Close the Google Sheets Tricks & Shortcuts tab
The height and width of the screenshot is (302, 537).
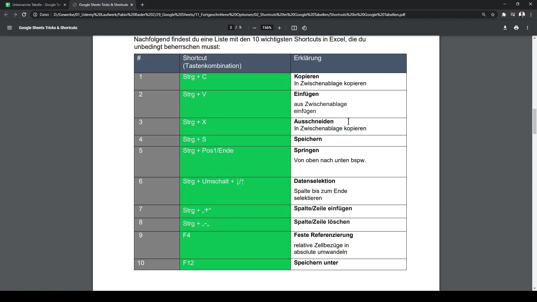point(131,5)
